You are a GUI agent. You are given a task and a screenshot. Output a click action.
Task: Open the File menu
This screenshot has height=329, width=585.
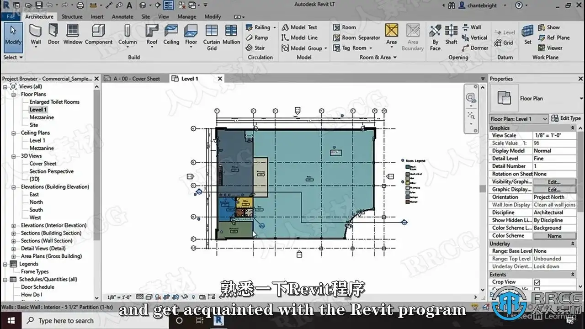(11, 16)
